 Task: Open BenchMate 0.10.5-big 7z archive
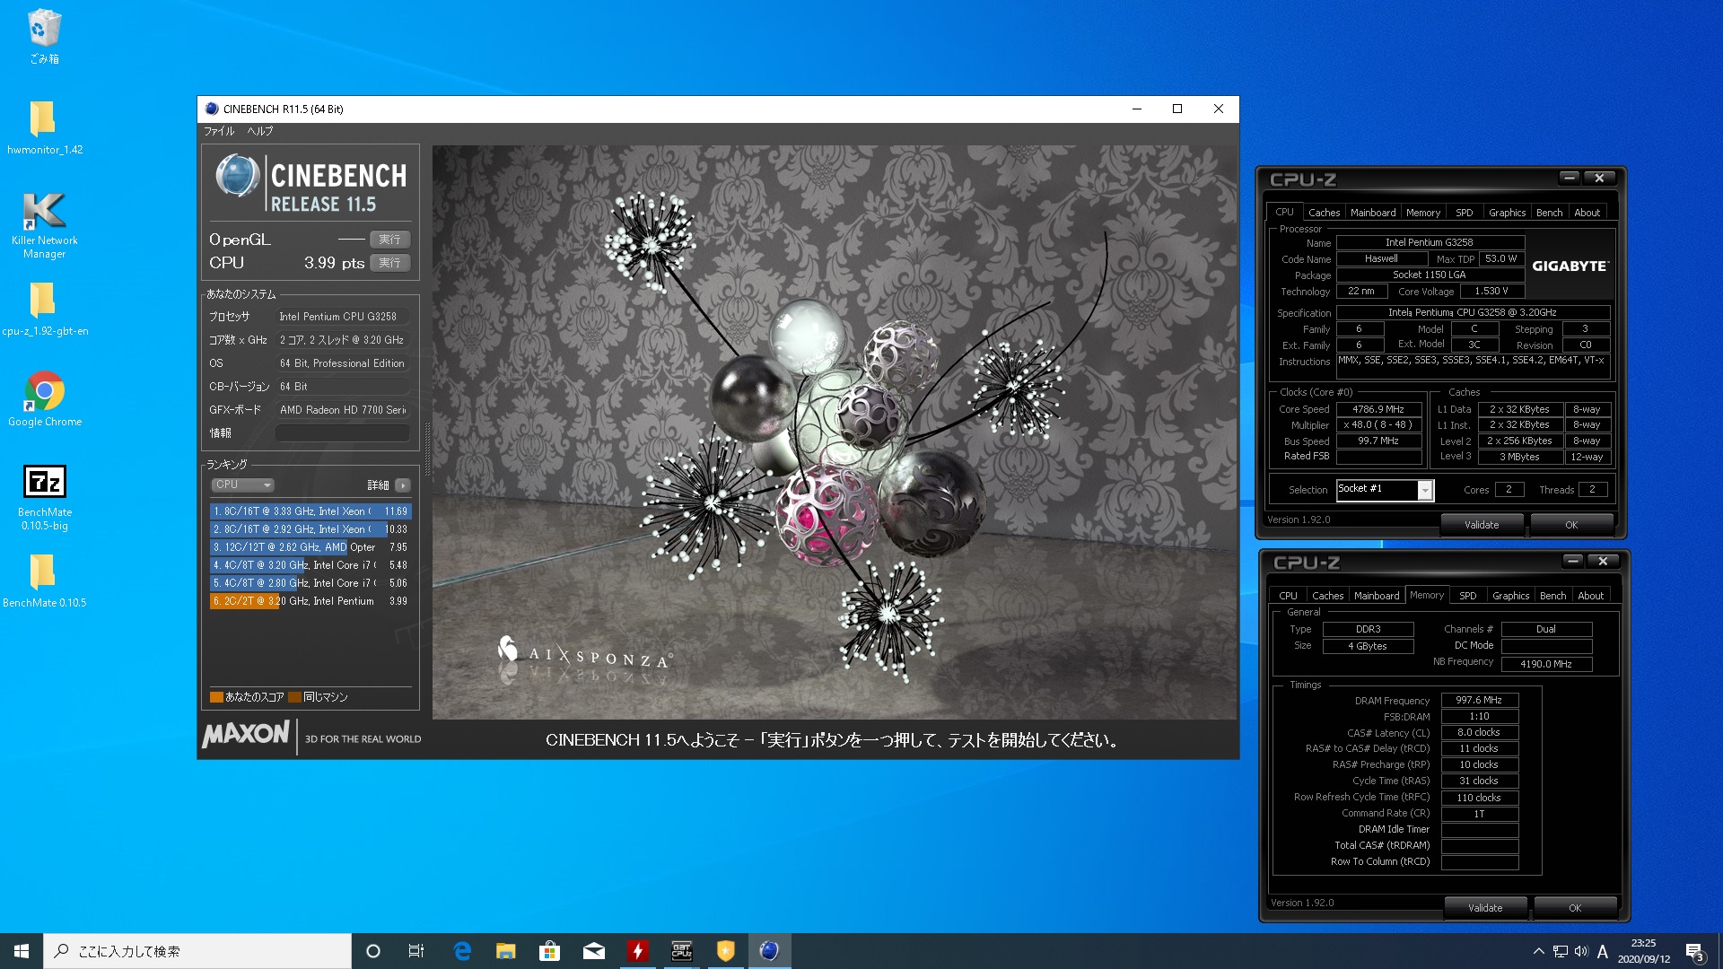[x=44, y=498]
